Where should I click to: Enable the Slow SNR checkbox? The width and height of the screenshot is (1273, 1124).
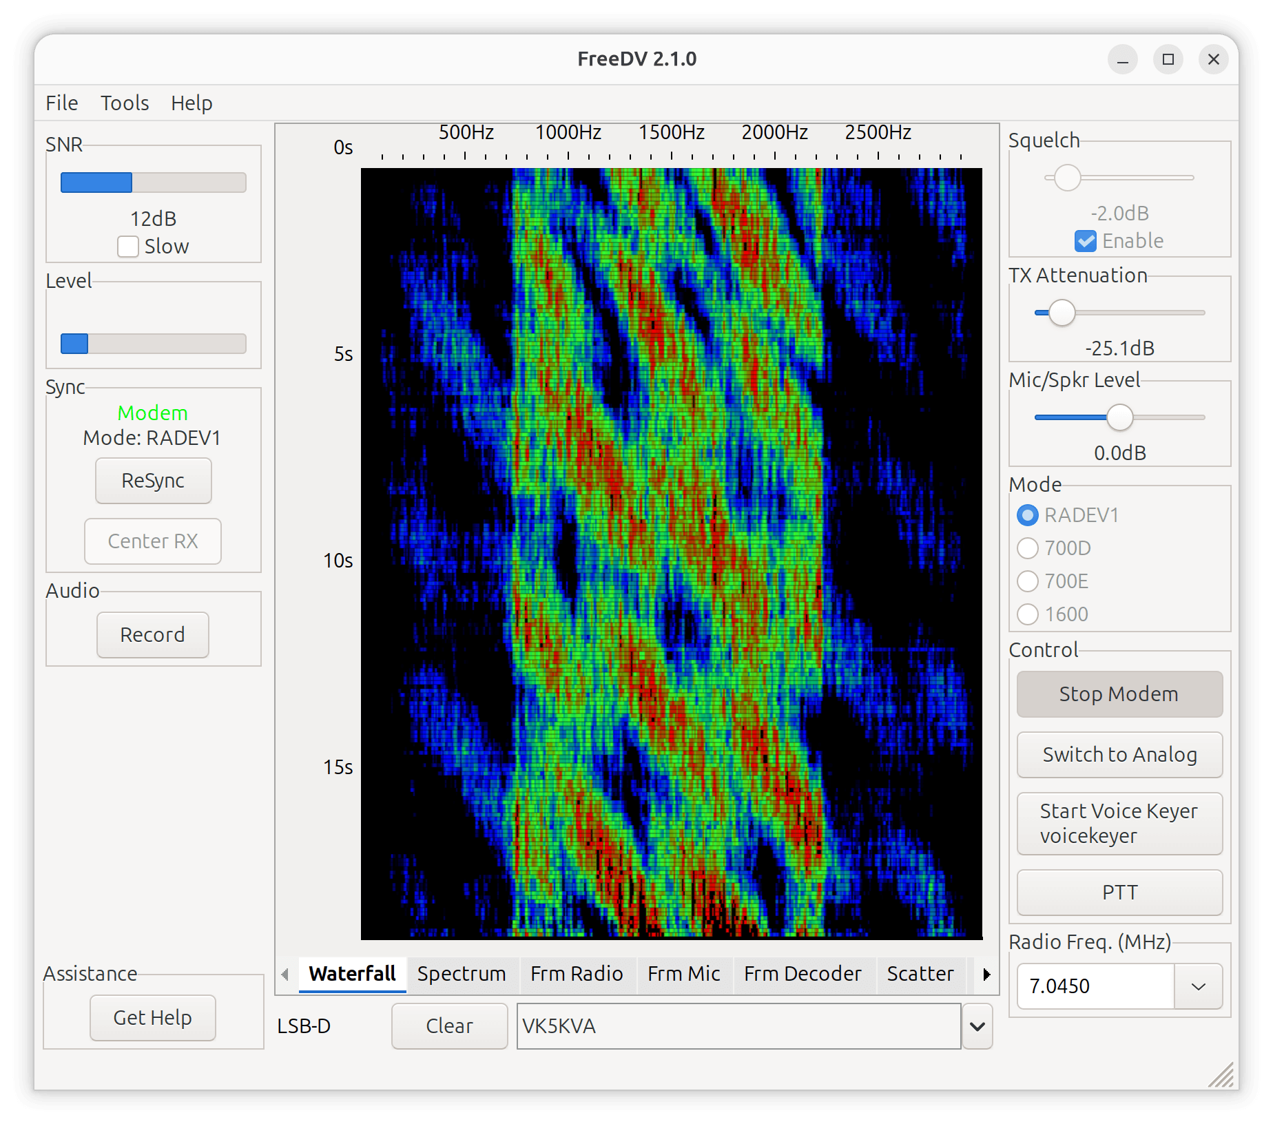point(128,247)
